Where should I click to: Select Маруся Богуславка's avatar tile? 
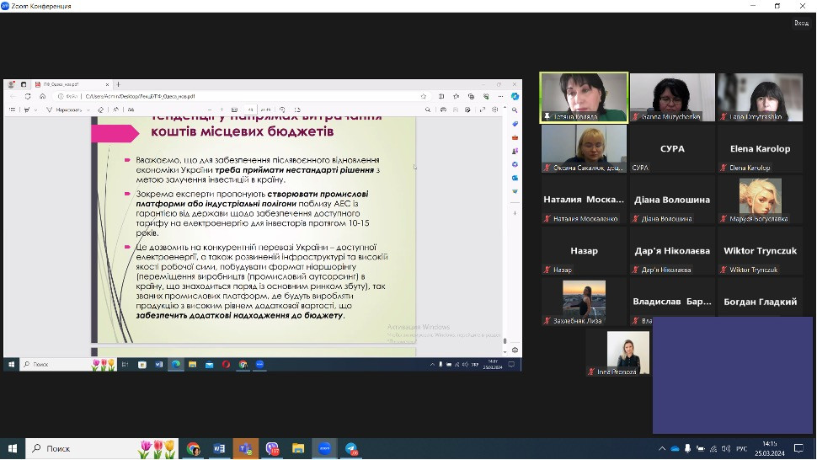pyautogui.click(x=761, y=200)
